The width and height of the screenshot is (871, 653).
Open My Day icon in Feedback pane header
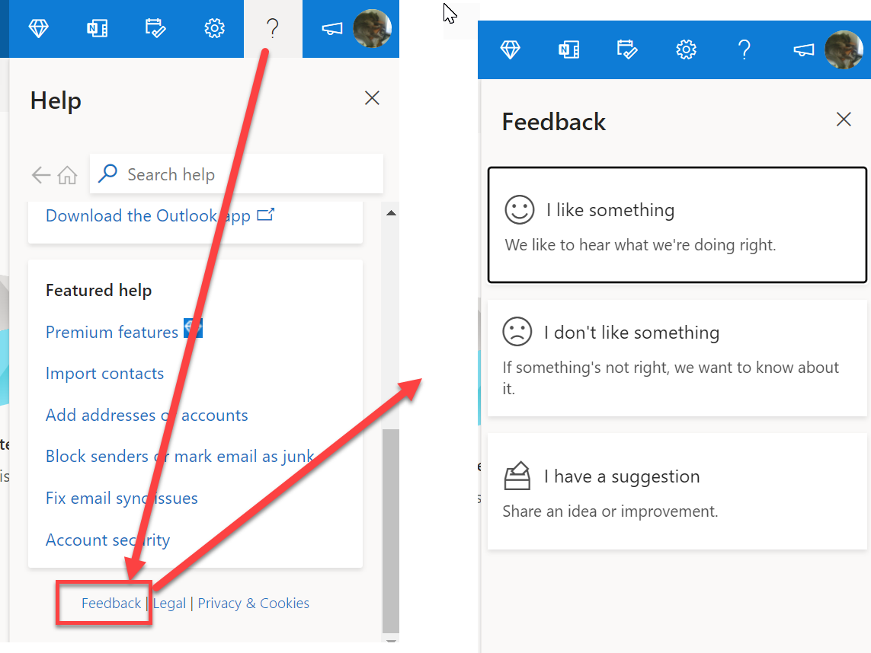pyautogui.click(x=627, y=49)
